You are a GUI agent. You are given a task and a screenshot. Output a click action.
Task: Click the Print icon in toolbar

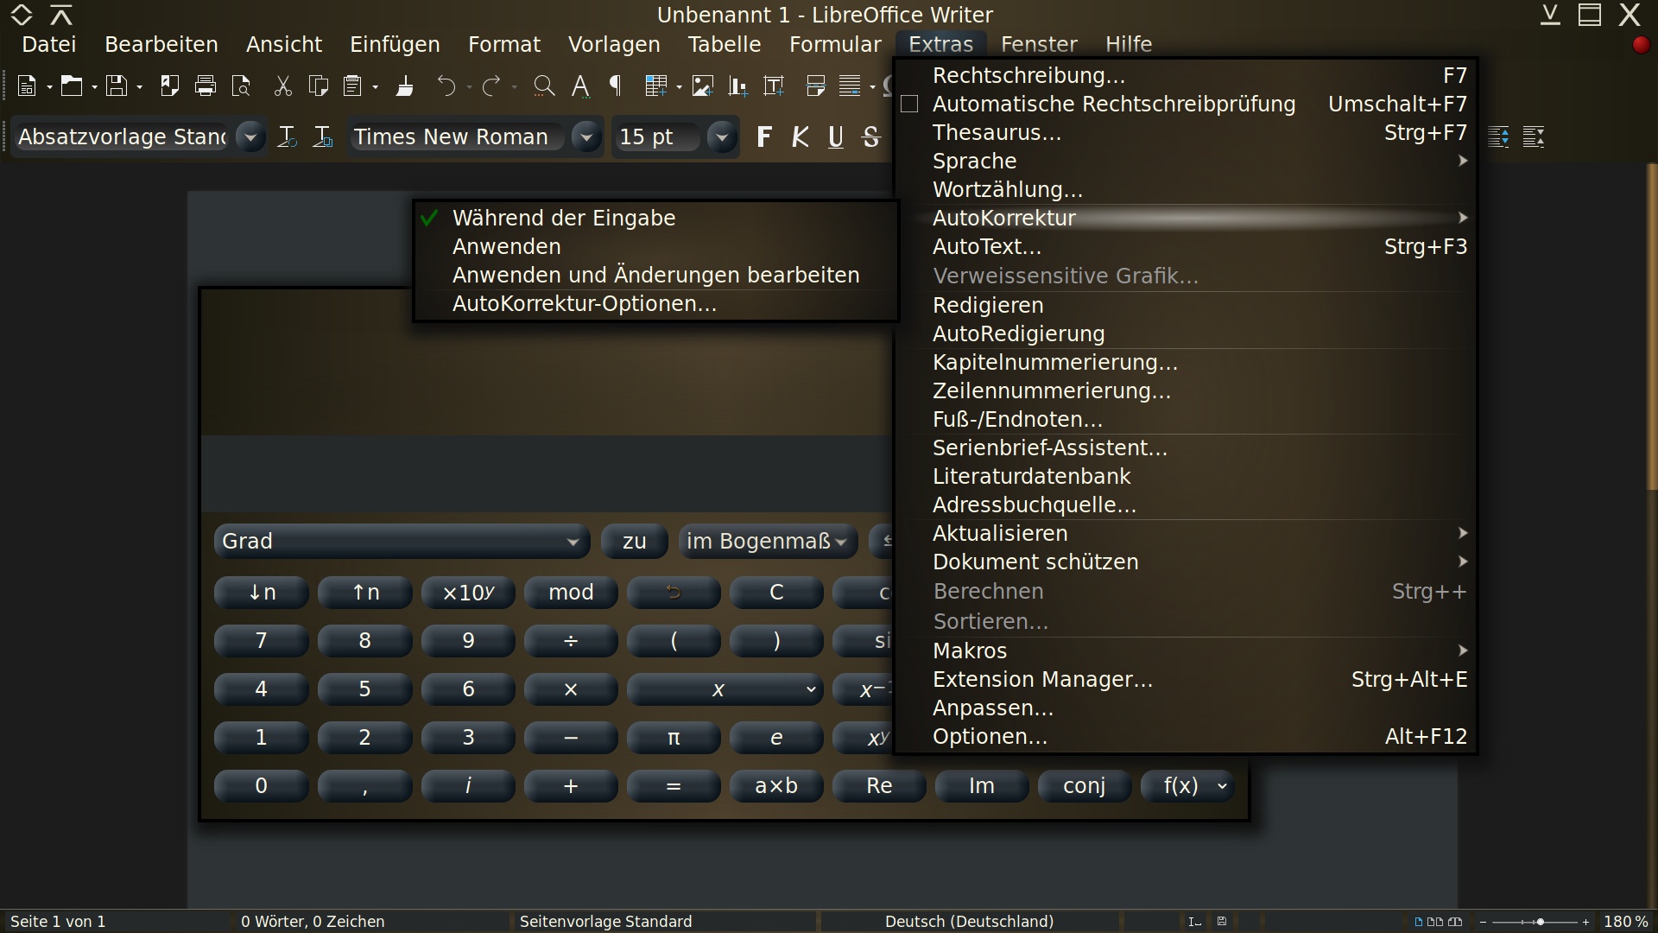click(x=206, y=86)
